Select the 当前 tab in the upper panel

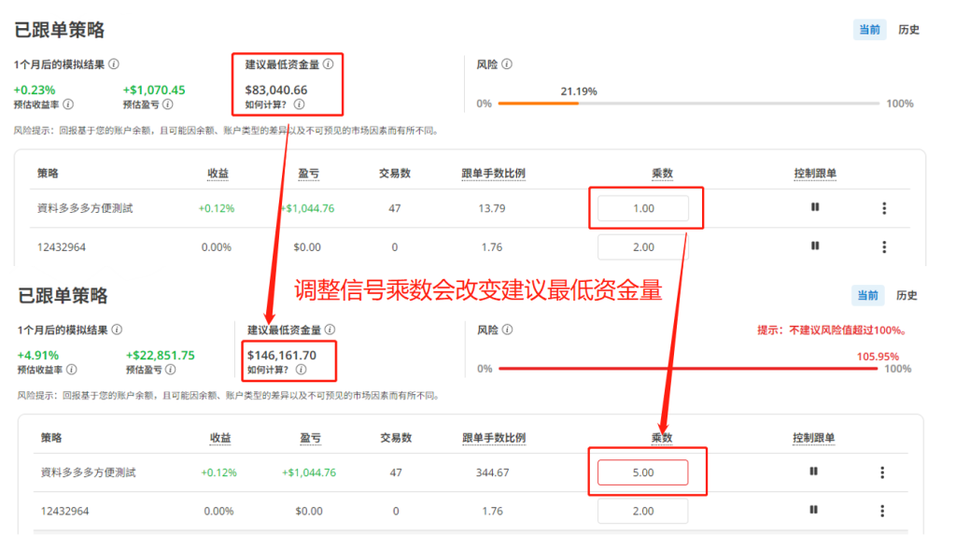pyautogui.click(x=868, y=30)
